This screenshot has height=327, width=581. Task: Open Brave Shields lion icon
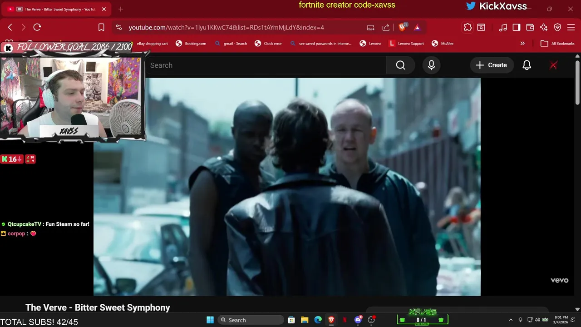(403, 27)
